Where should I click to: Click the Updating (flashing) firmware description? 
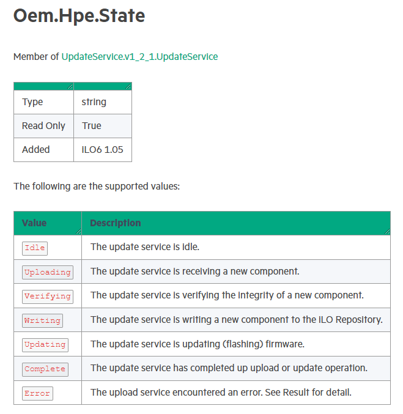point(197,344)
